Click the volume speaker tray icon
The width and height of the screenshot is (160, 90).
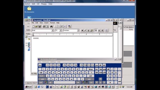pos(120,87)
